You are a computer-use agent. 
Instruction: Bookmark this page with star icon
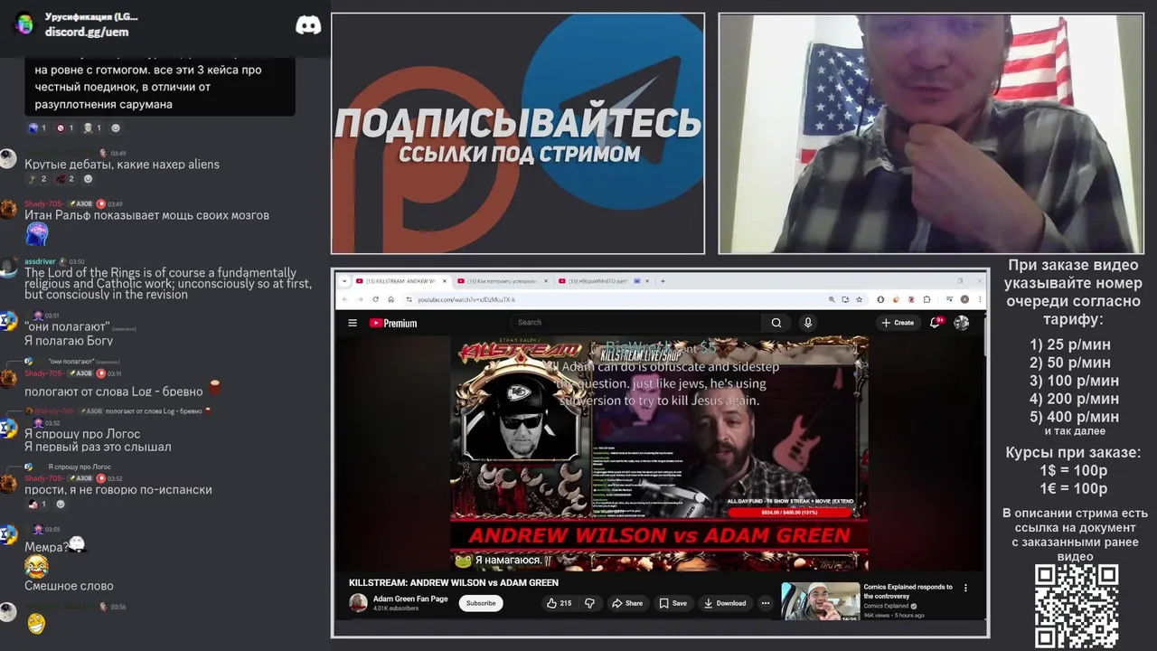tap(859, 299)
